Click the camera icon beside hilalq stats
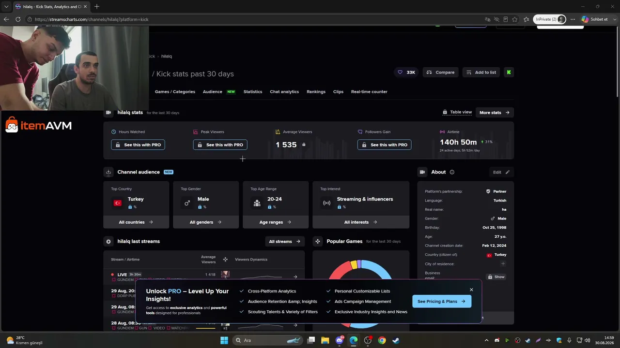The image size is (620, 348). (108, 113)
